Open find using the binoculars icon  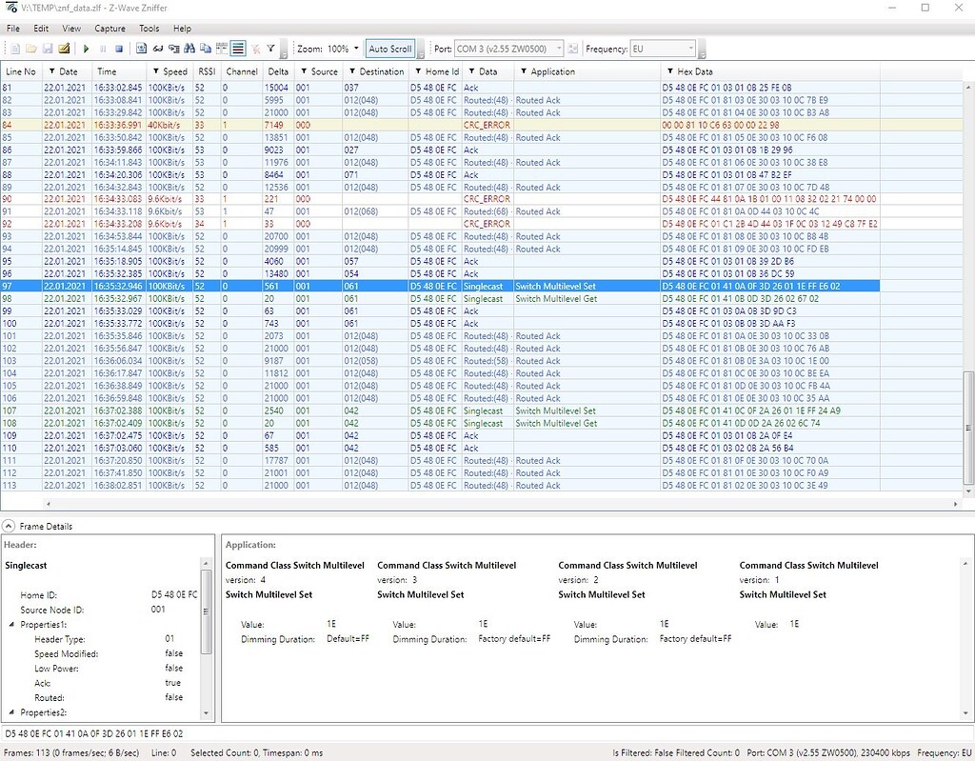click(x=189, y=49)
